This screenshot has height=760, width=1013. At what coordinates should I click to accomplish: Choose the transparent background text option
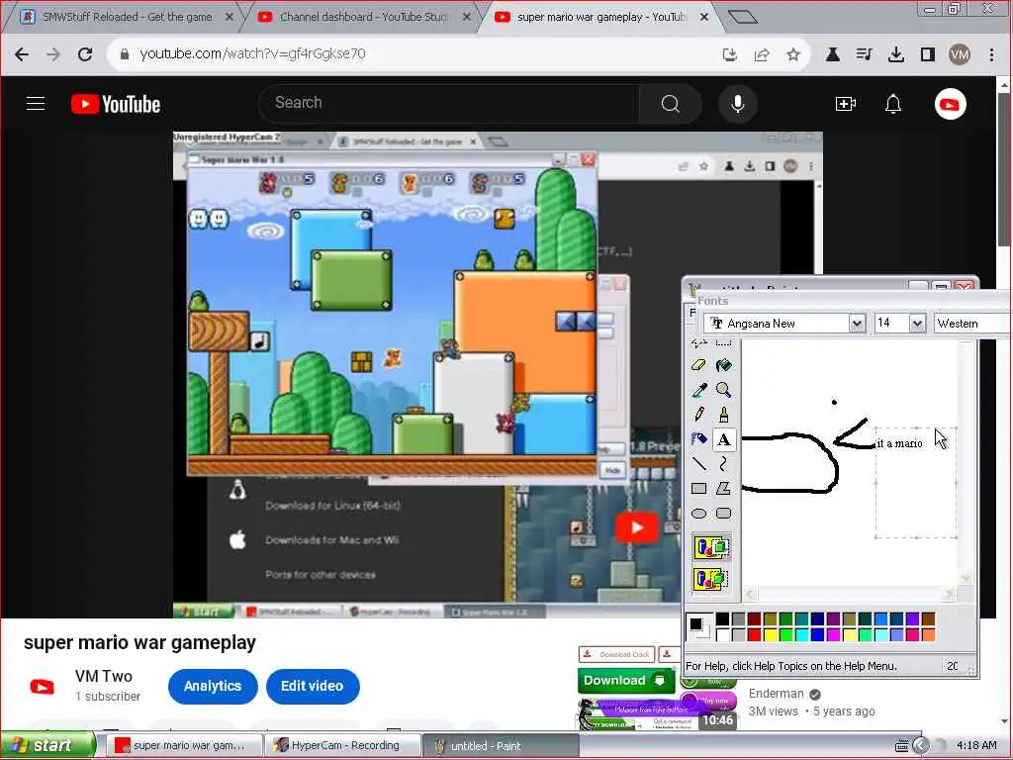(711, 578)
